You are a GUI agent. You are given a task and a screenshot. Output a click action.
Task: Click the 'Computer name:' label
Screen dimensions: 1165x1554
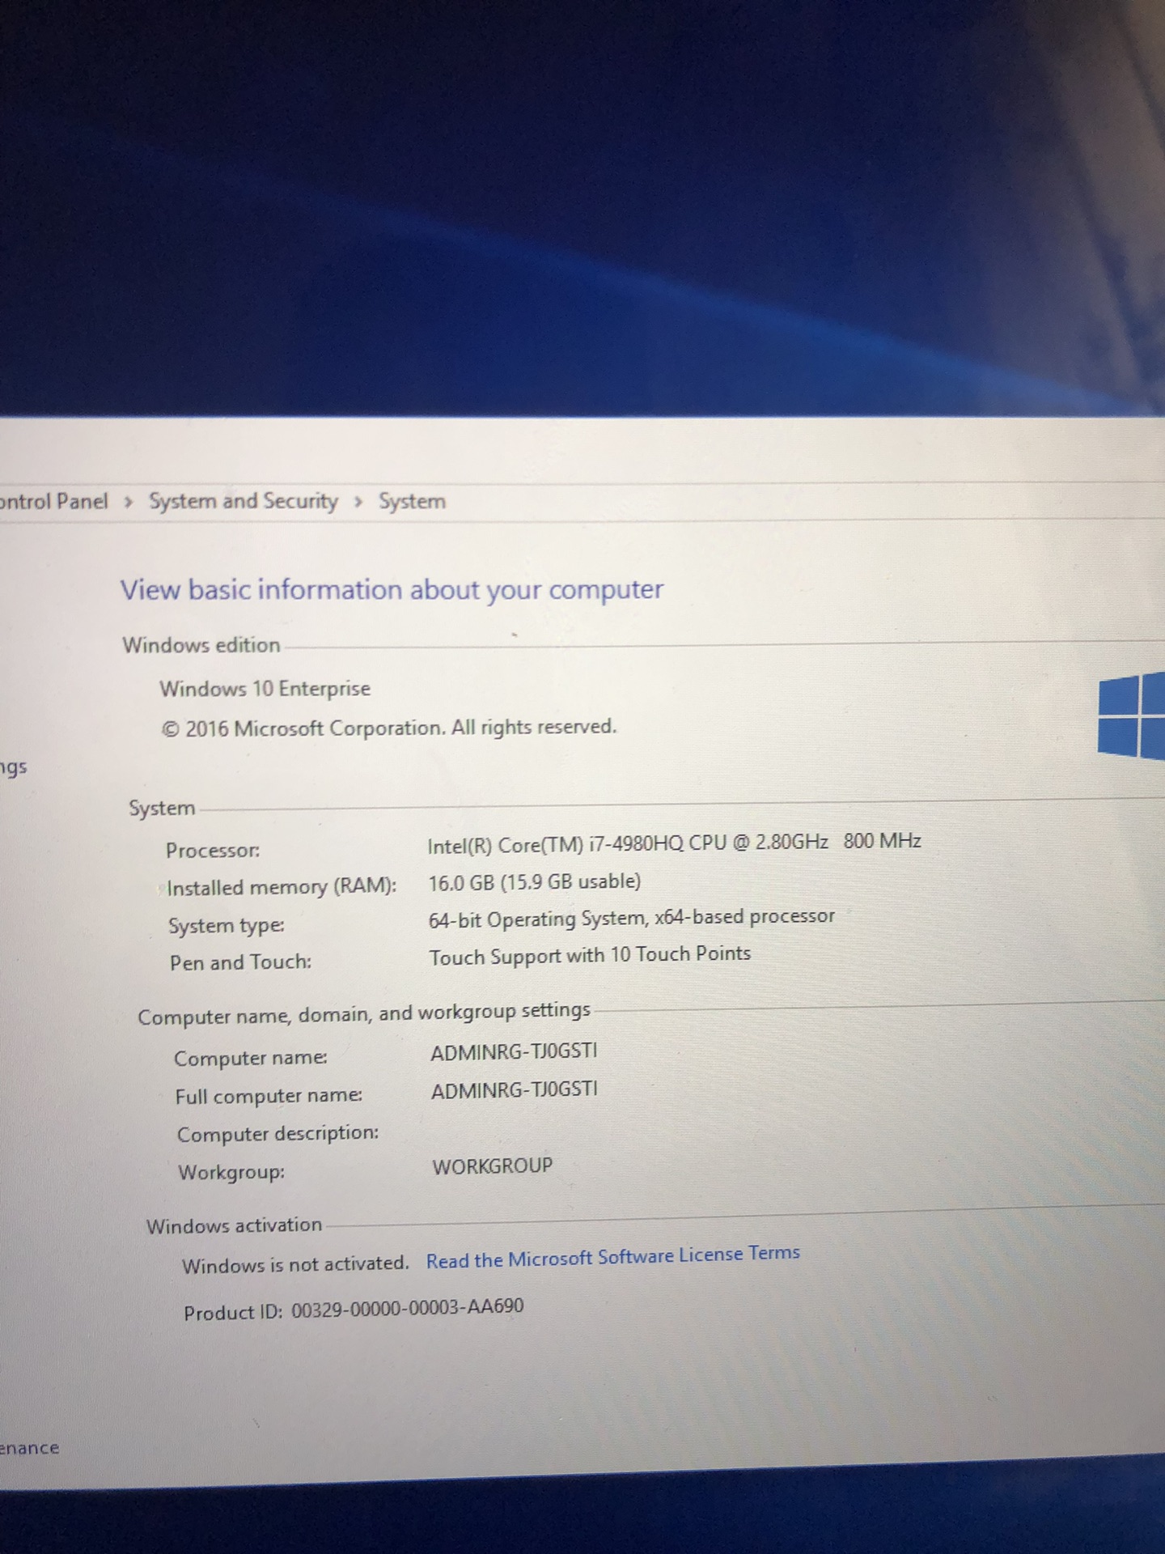point(251,1058)
